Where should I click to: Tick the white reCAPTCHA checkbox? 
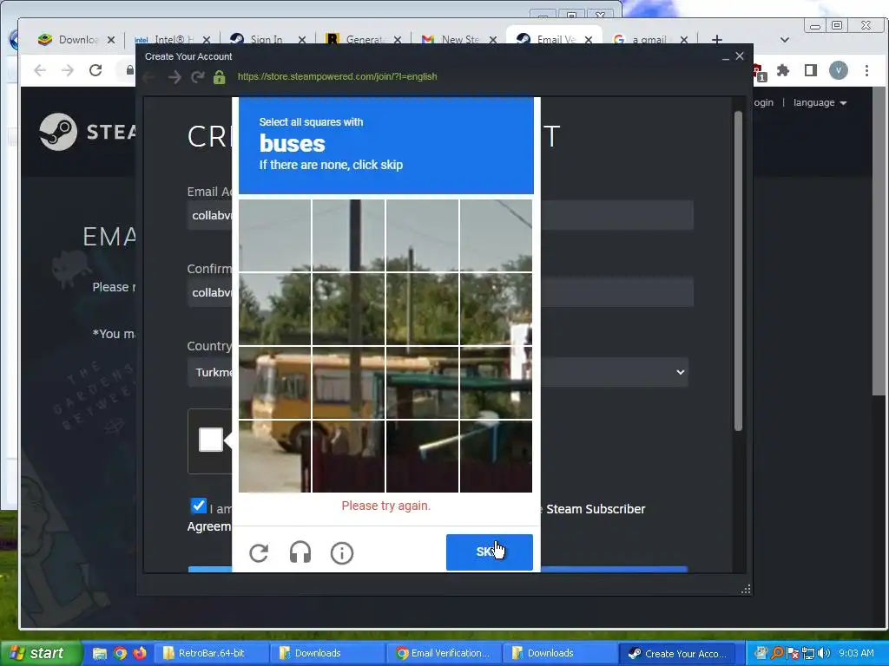pyautogui.click(x=211, y=440)
